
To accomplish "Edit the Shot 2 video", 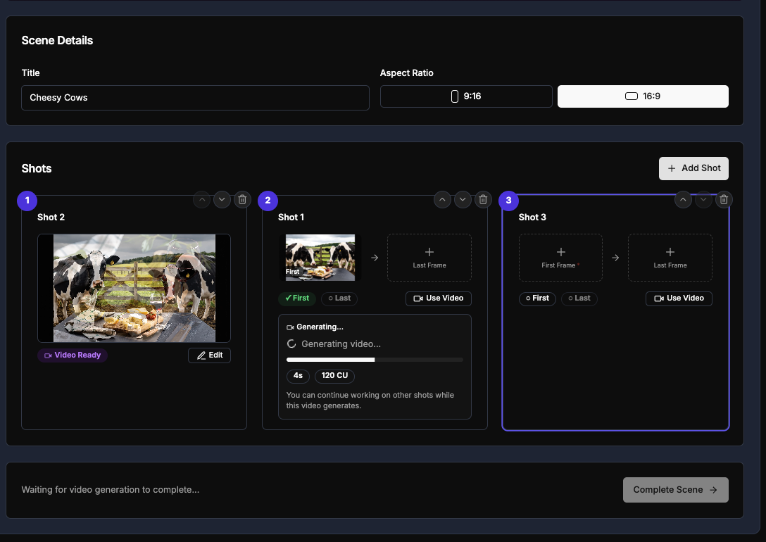I will pyautogui.click(x=209, y=355).
